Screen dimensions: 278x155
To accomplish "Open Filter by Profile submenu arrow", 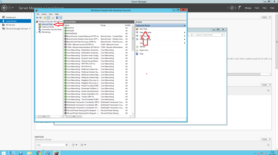I will pos(185,33).
